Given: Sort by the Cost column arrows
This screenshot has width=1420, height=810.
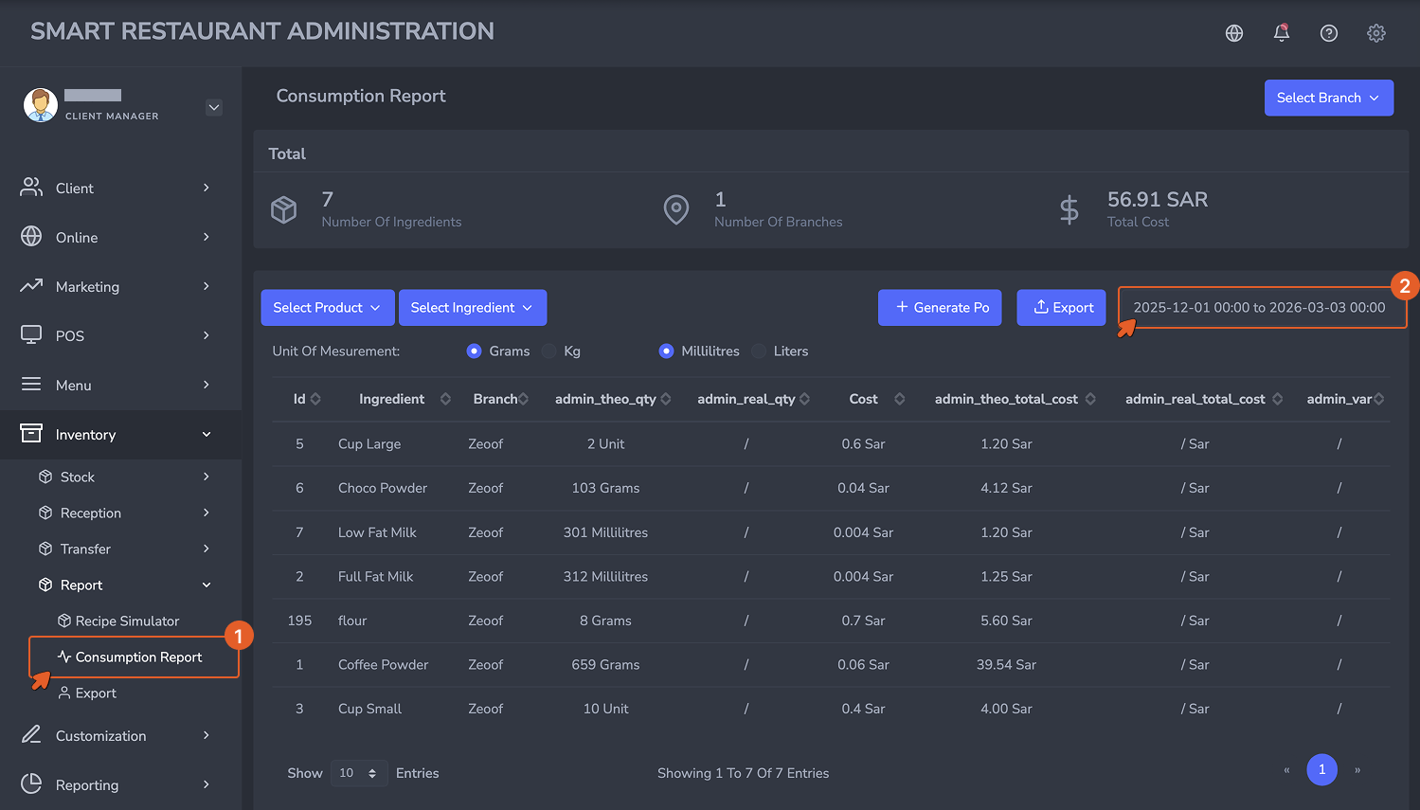Looking at the screenshot, I should (x=899, y=399).
